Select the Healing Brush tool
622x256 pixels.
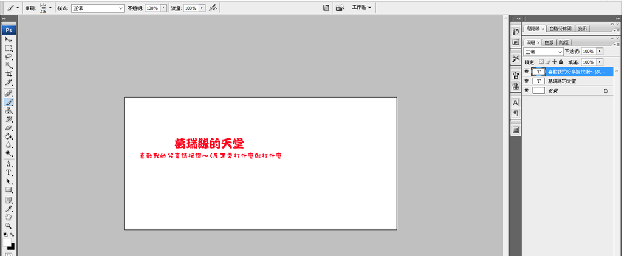coord(9,93)
